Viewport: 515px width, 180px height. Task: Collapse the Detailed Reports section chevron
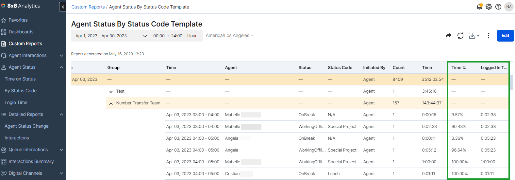pos(61,115)
